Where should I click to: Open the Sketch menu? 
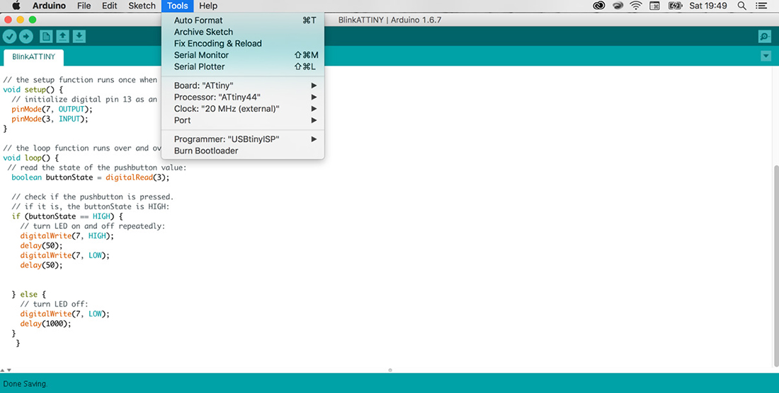click(x=142, y=6)
